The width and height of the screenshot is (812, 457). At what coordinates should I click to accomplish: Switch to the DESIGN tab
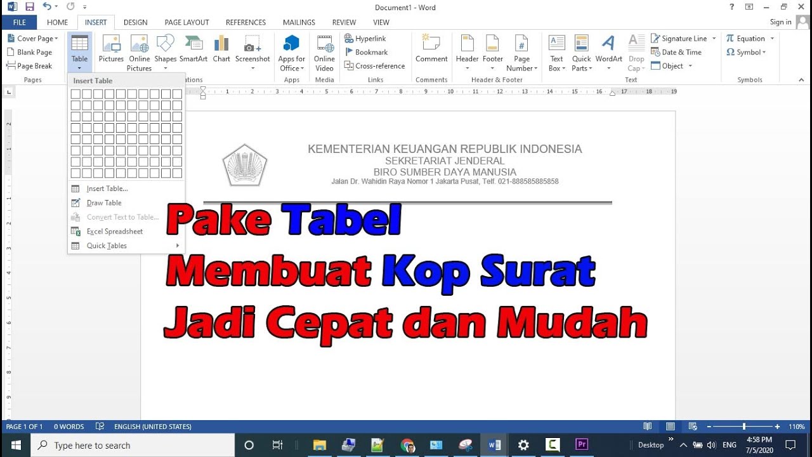click(x=135, y=22)
